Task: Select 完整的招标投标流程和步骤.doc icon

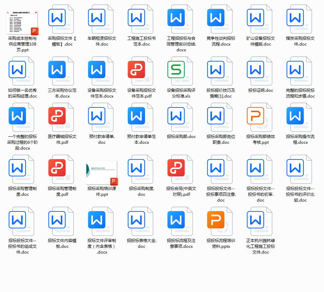Action: [x=299, y=71]
